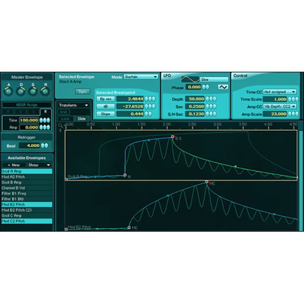304x304 pixels.
Task: Select the R tab in ADSR Assign
Action: pyautogui.click(x=46, y=112)
